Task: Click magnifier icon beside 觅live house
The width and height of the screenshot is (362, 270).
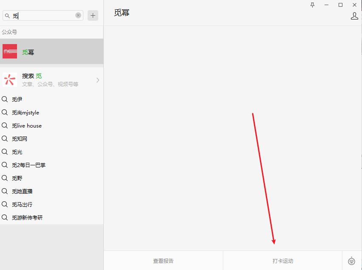Action: coord(5,125)
